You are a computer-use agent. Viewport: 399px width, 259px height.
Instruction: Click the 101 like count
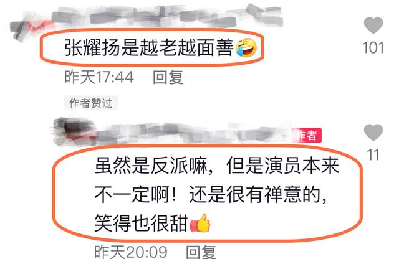coord(373,47)
